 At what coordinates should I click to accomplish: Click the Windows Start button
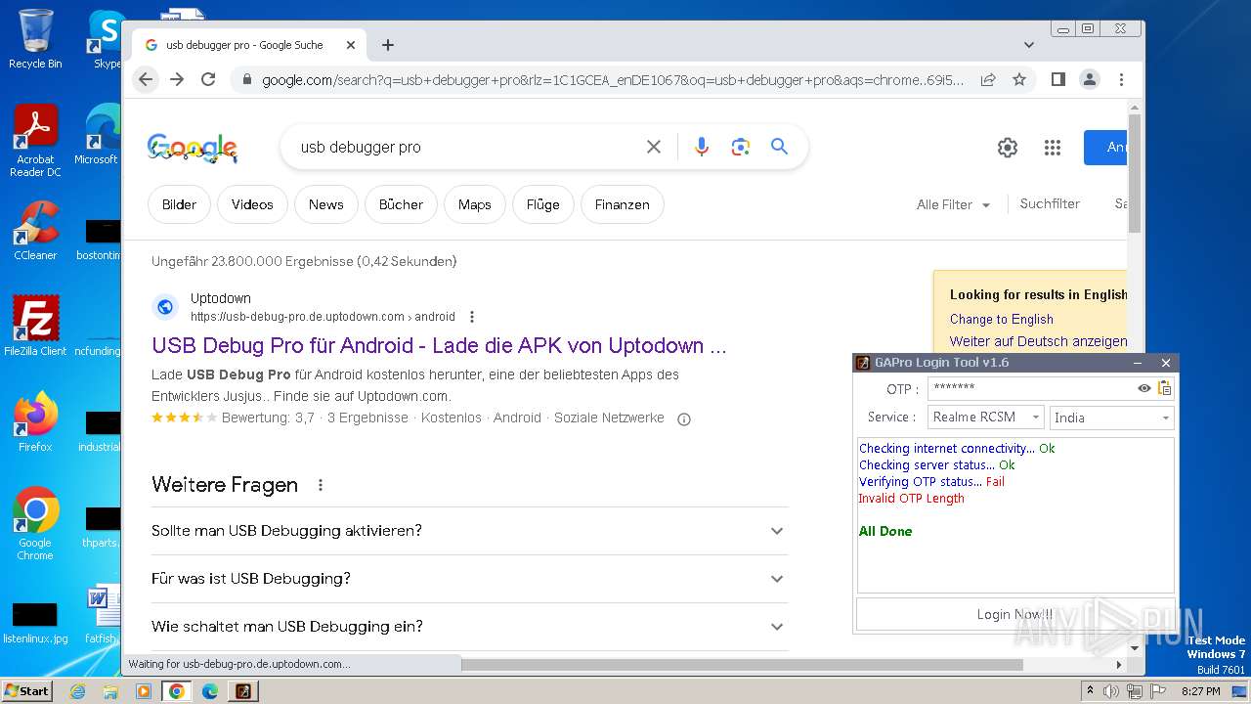click(x=26, y=690)
